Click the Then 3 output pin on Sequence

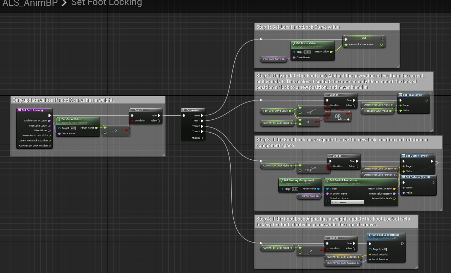pyautogui.click(x=202, y=132)
